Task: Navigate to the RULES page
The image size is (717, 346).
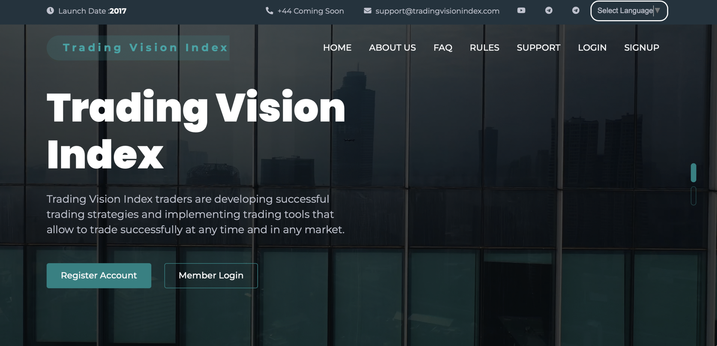Action: tap(484, 48)
